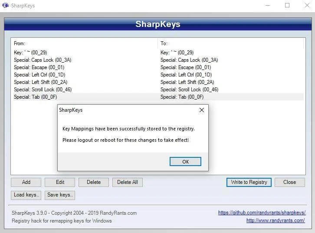Select From row Special: Left Ctrl (00_1D)
315x233 pixels.
[x=39, y=75]
